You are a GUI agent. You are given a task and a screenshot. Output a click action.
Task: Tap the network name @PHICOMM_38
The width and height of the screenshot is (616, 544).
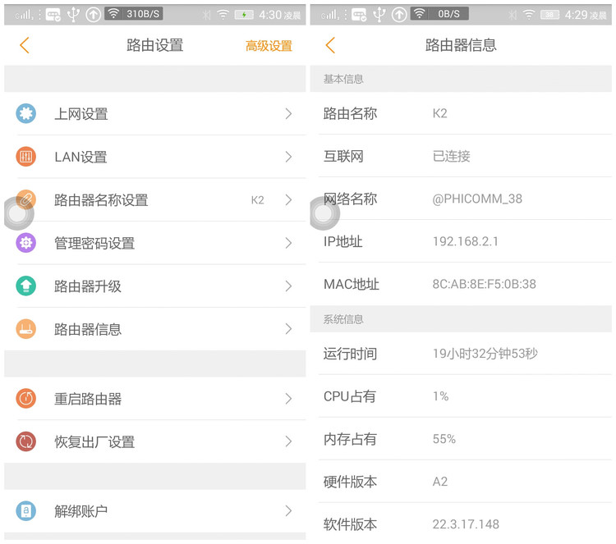coord(477,199)
